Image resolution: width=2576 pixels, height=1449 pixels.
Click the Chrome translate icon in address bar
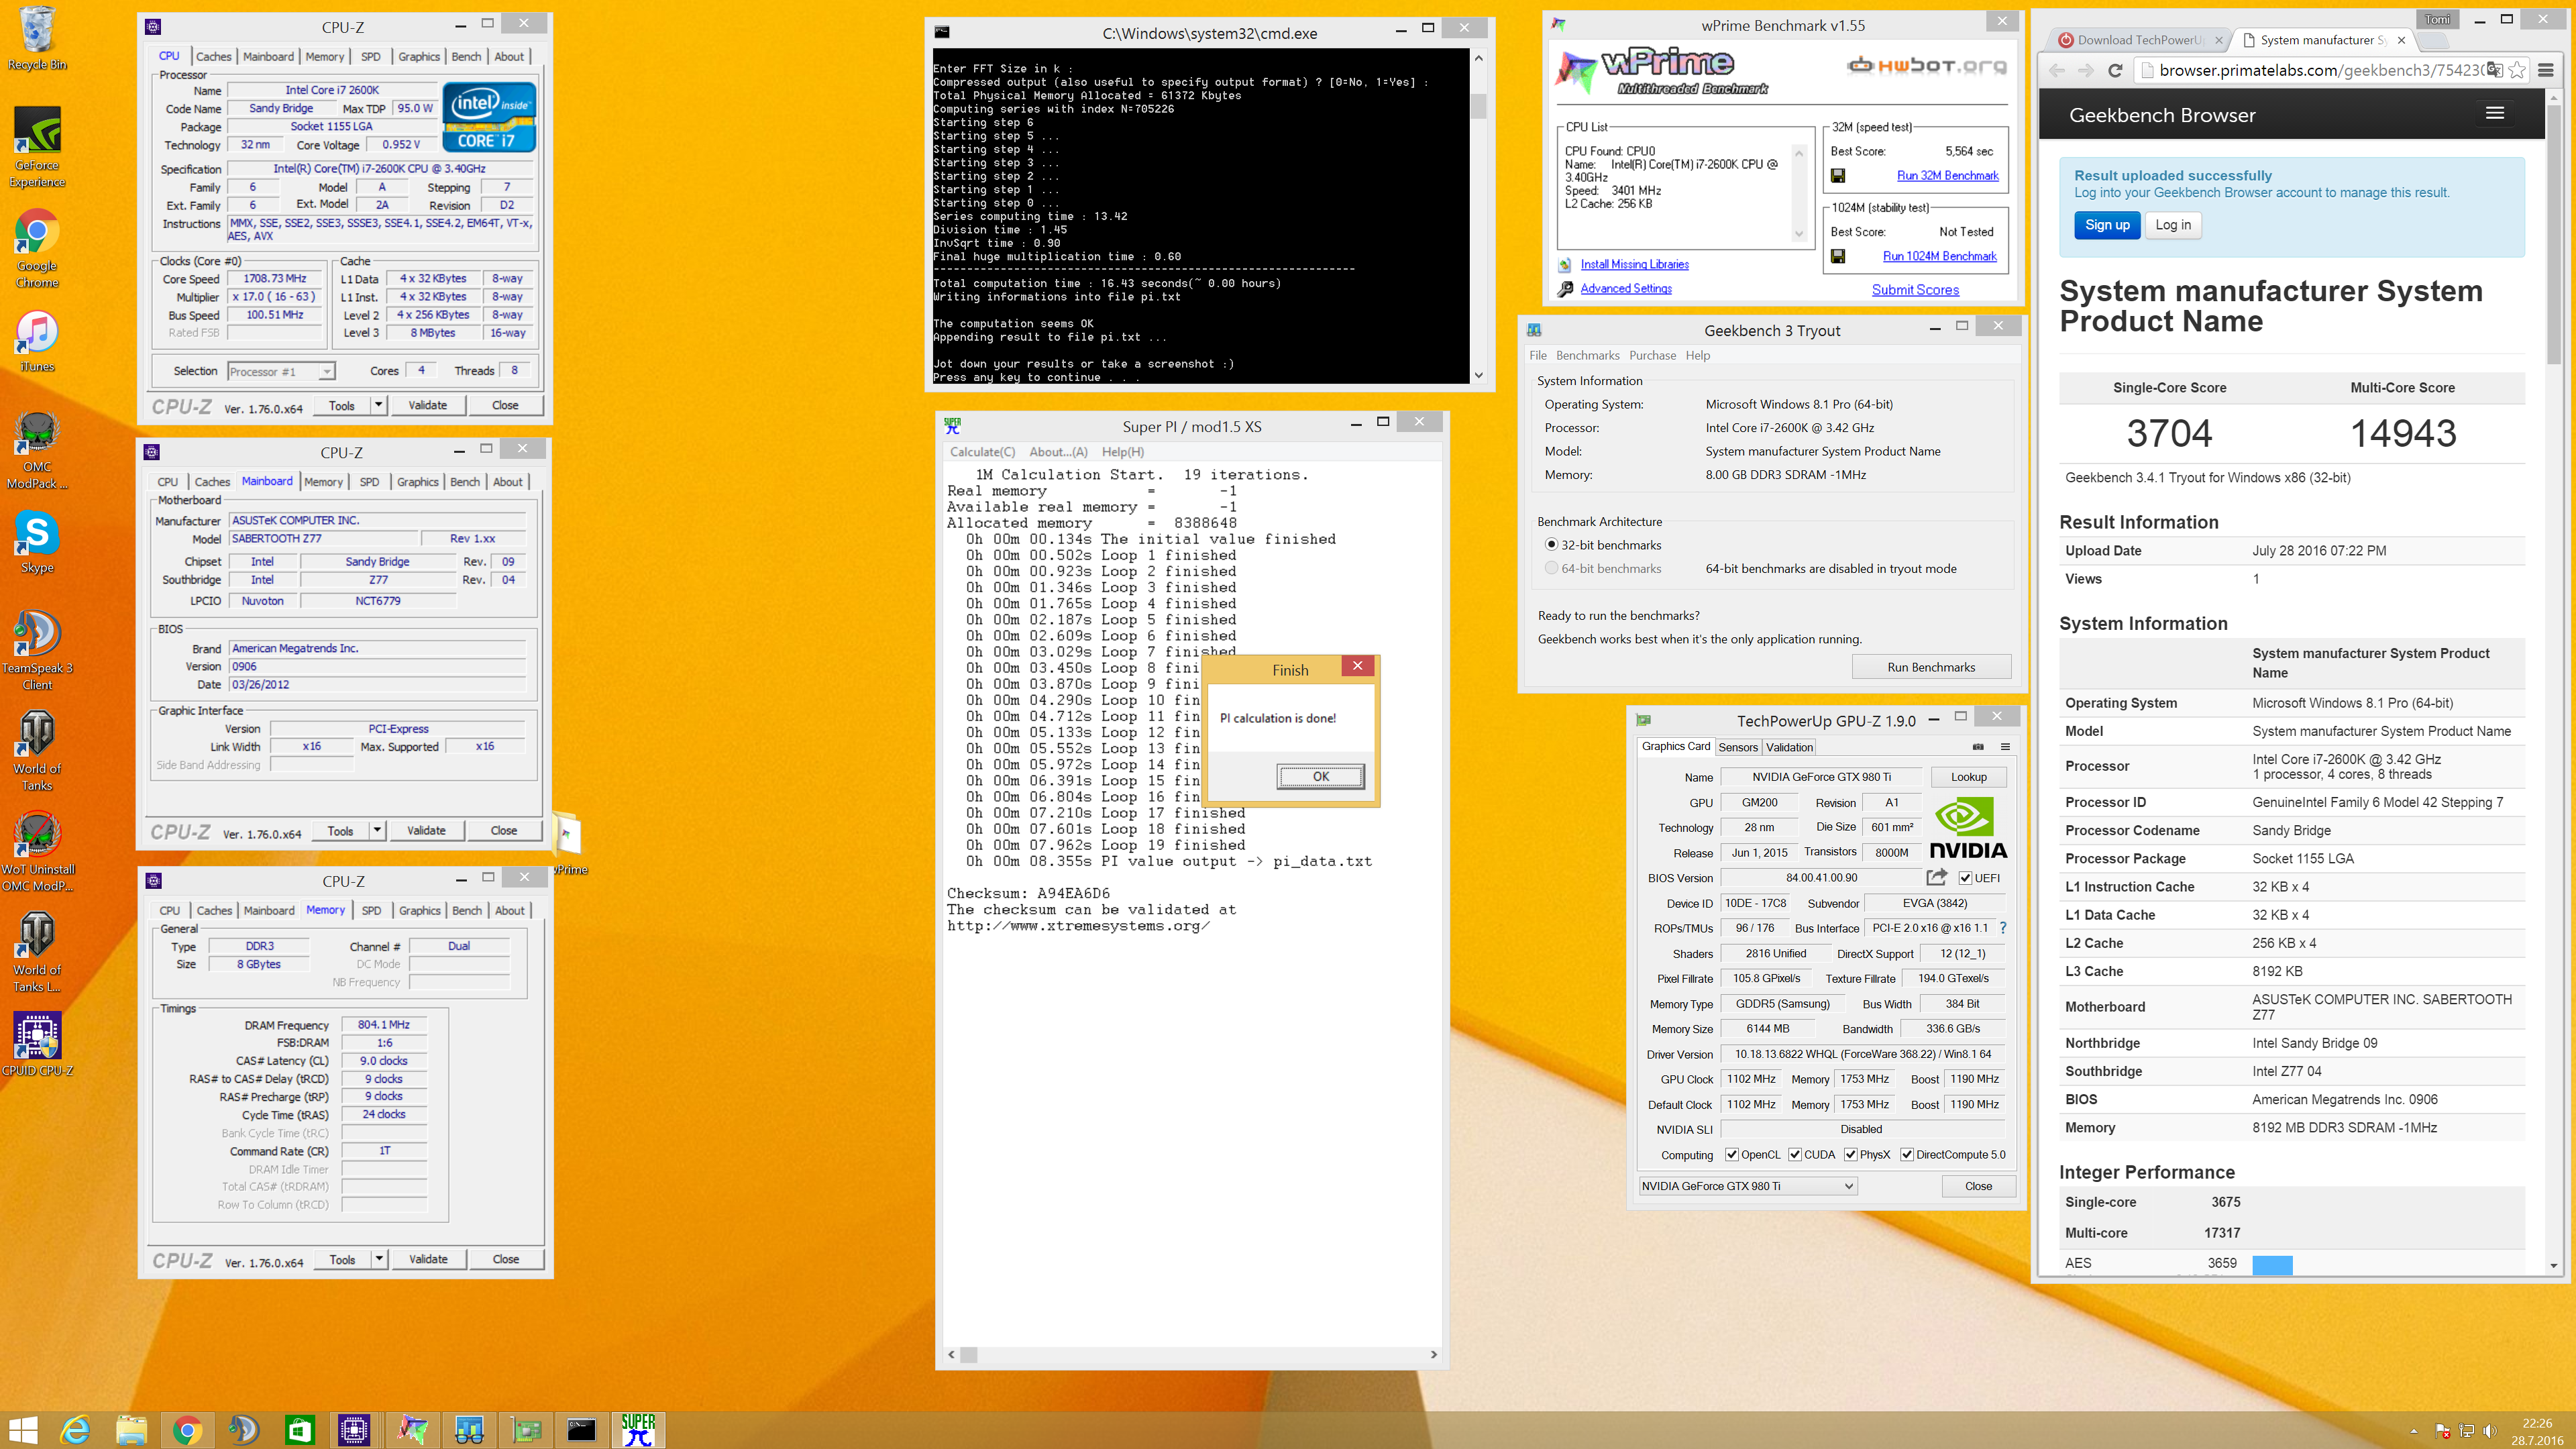point(2494,70)
